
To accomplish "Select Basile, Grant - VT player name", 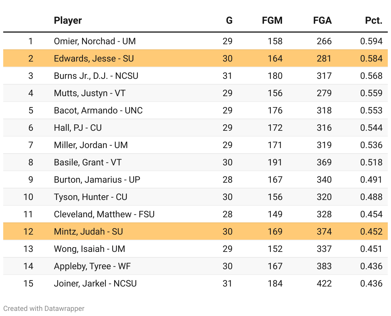I will [87, 162].
